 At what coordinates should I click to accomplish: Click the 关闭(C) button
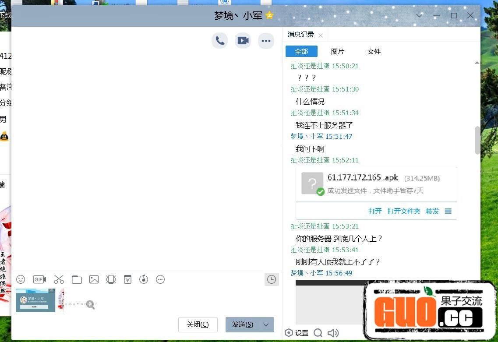click(198, 324)
